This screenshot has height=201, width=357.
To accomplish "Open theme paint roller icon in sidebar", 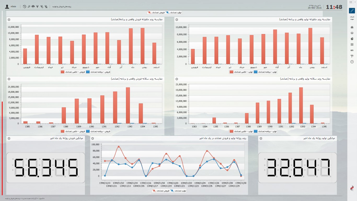I will (352, 56).
